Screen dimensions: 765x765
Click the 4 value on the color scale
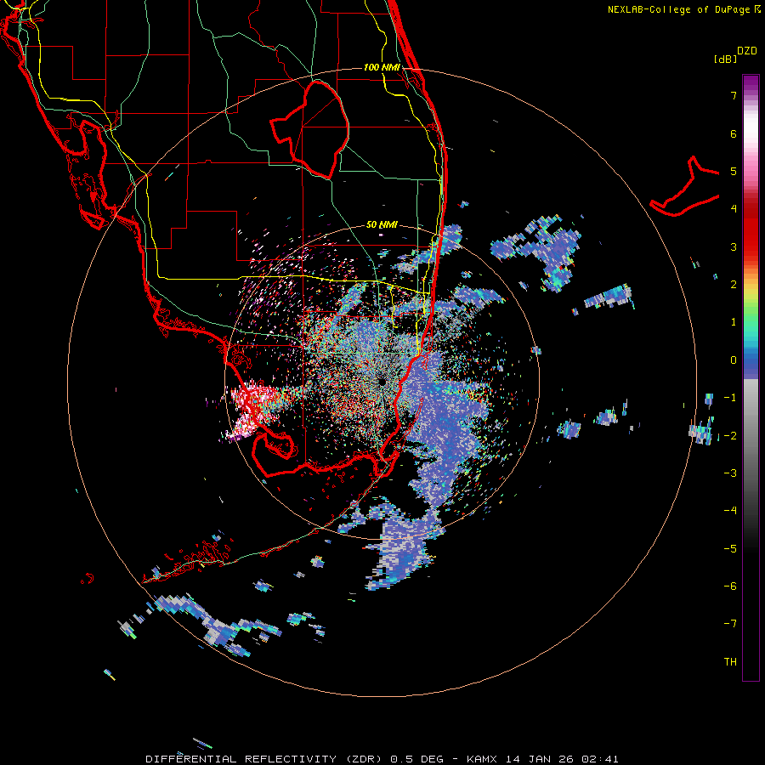[734, 209]
